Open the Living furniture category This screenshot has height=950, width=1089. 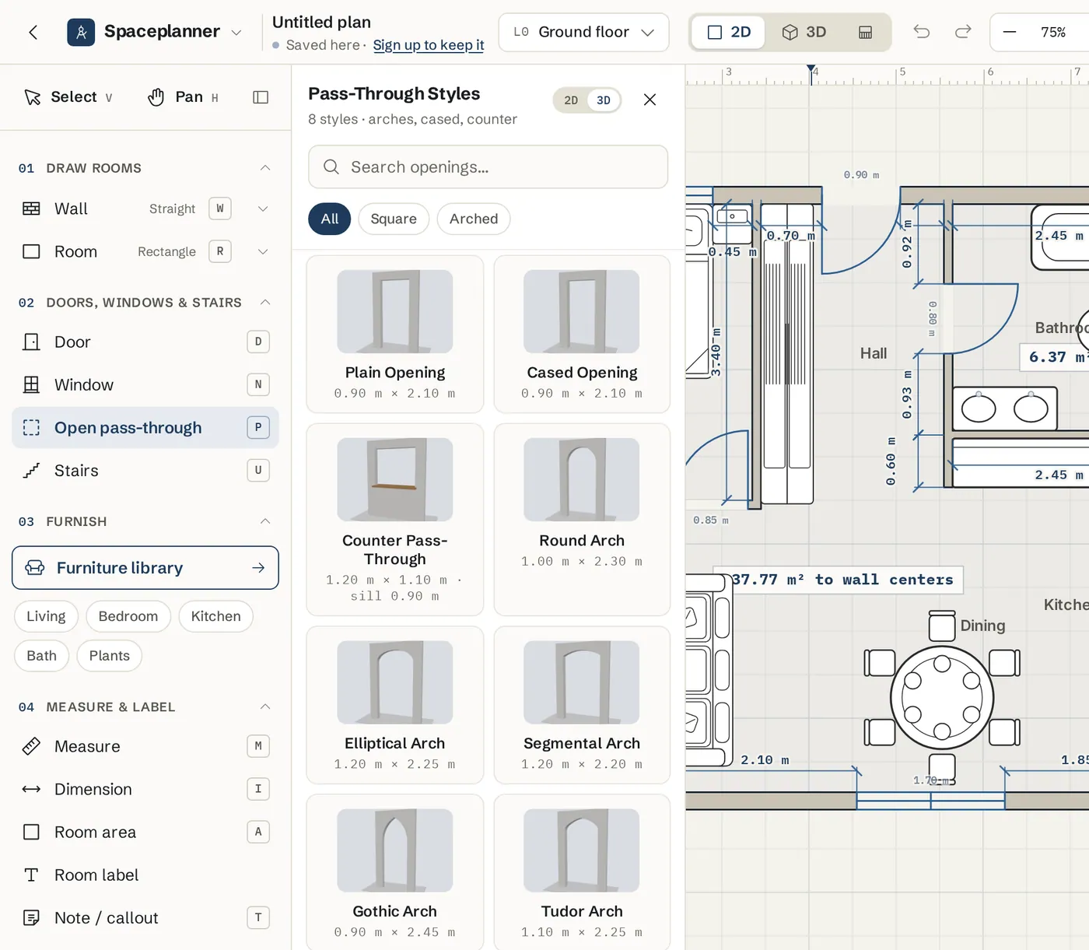coord(46,616)
